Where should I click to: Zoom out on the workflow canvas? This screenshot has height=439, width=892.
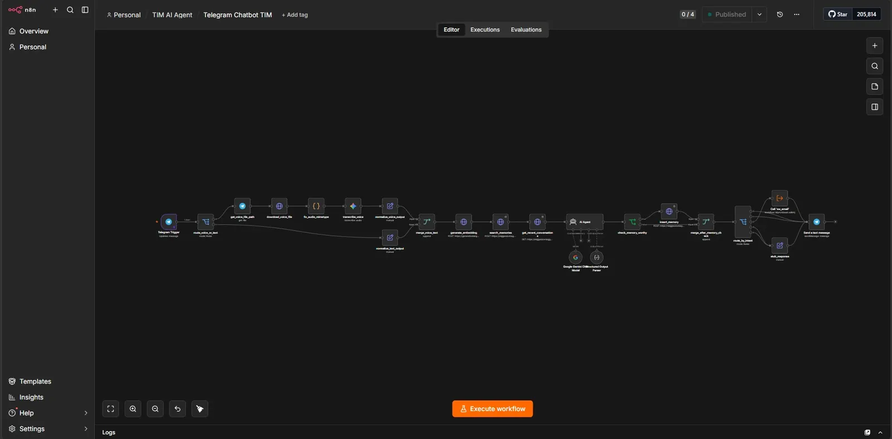(x=155, y=409)
